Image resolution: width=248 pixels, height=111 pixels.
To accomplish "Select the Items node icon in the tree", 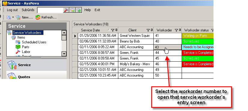I will click(14, 37).
